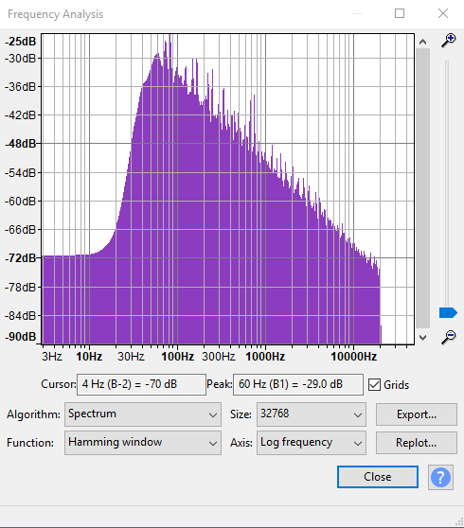Image resolution: width=464 pixels, height=528 pixels.
Task: Expand the Axis dropdown showing Log frequency
Action: 312,443
